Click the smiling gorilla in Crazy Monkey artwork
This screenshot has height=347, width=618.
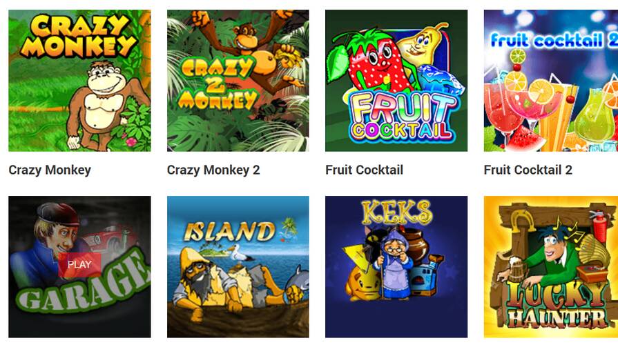point(104,106)
